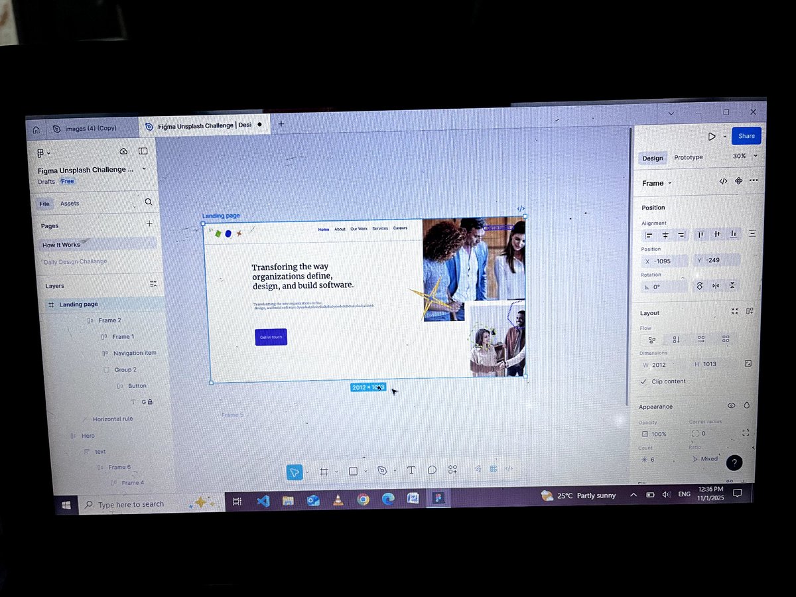Toggle the minimize UI sidebar icon
The height and width of the screenshot is (597, 796).
click(x=143, y=151)
